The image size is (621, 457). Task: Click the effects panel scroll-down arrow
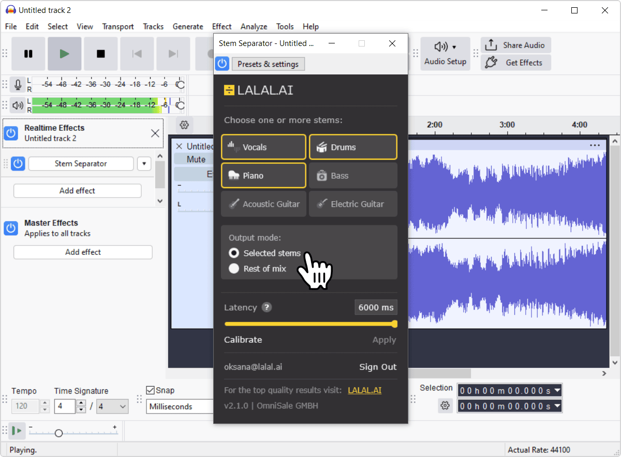coord(159,201)
